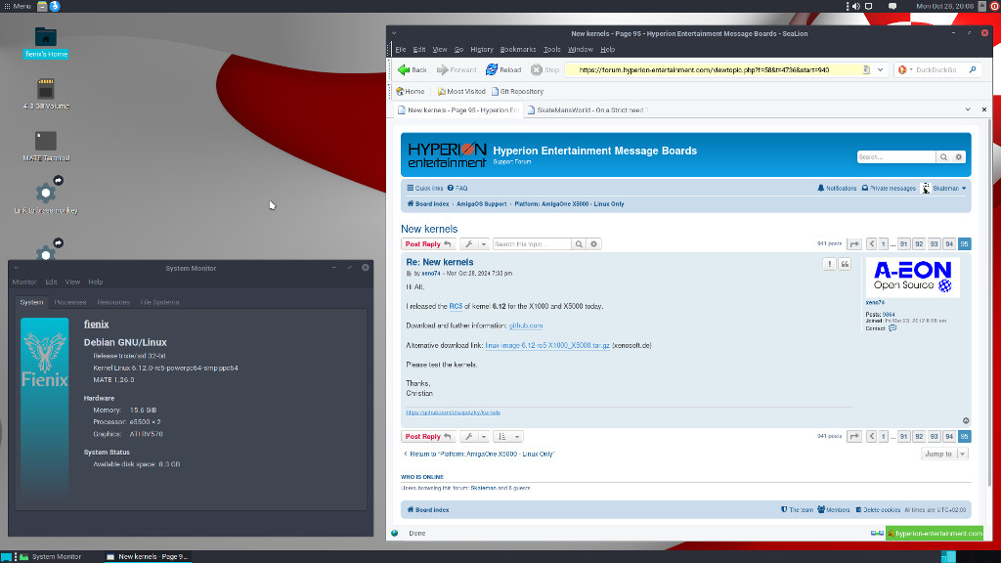Launch MATE Terminal from desktop
This screenshot has width=1001, height=563.
point(46,141)
